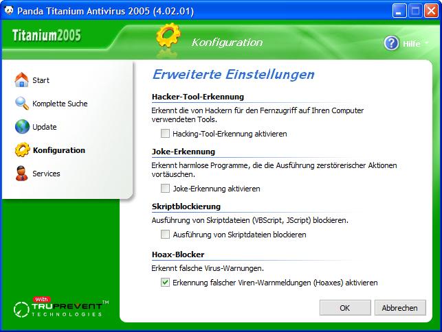Click the Titanium2005 logo

(46, 36)
